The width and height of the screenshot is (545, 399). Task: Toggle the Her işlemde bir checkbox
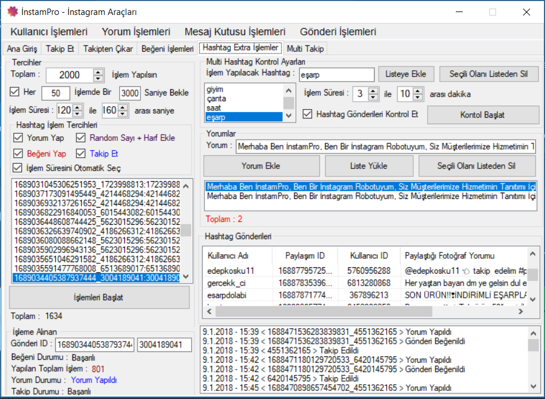coord(14,92)
